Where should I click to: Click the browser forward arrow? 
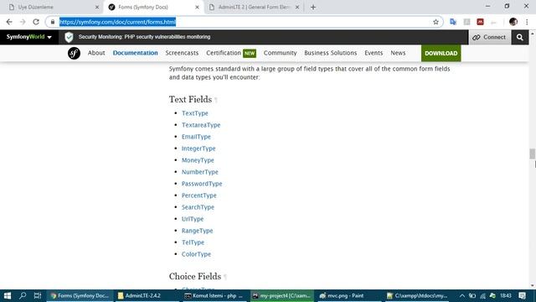[x=23, y=22]
